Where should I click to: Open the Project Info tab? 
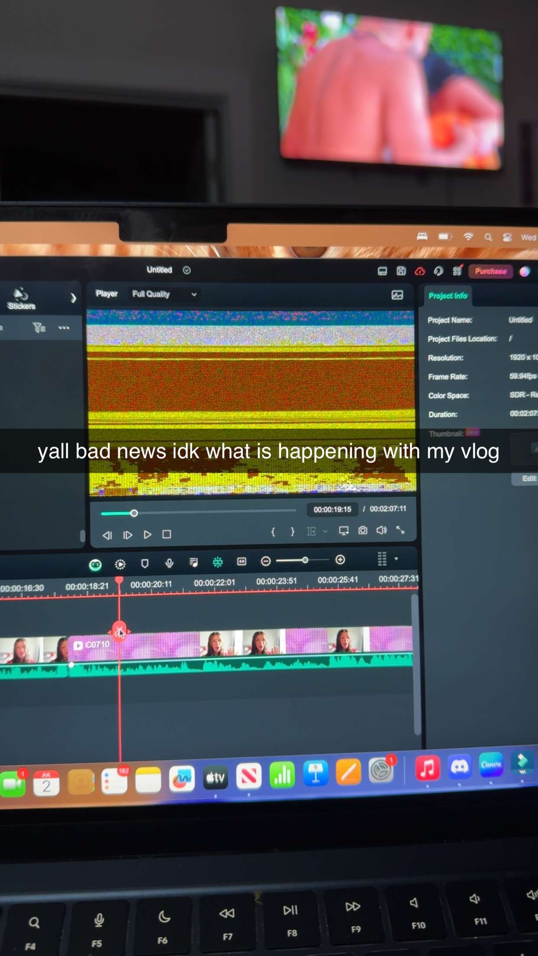click(448, 296)
